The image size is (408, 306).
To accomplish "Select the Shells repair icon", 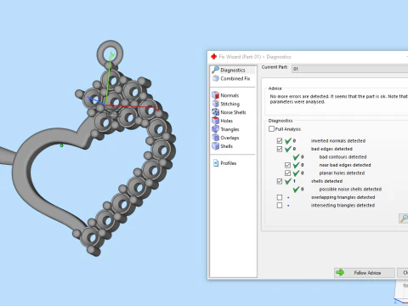I will click(216, 146).
